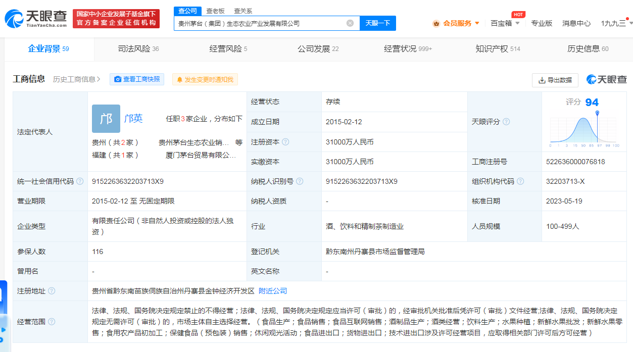Click the help icon next to 纳税人识别号
The width and height of the screenshot is (633, 352).
click(x=300, y=181)
